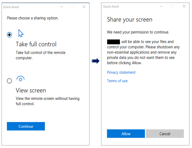Click 'We need your permission to continue.' text
Image resolution: width=192 pixels, height=148 pixels.
point(138,32)
